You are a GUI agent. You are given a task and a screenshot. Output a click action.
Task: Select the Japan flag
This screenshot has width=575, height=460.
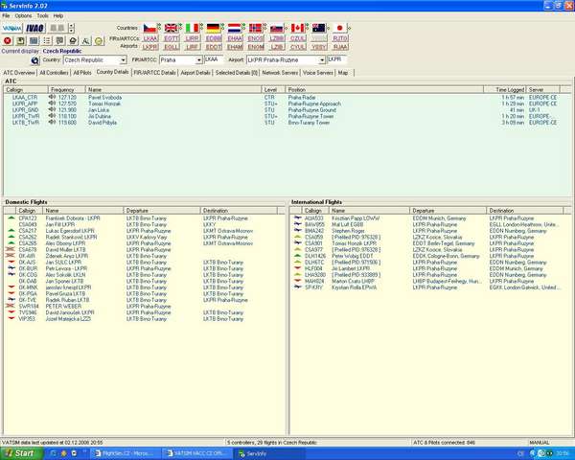(339, 28)
